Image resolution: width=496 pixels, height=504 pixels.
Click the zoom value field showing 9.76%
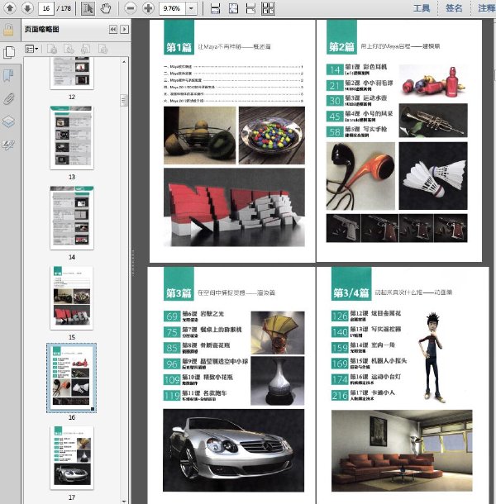coord(173,8)
